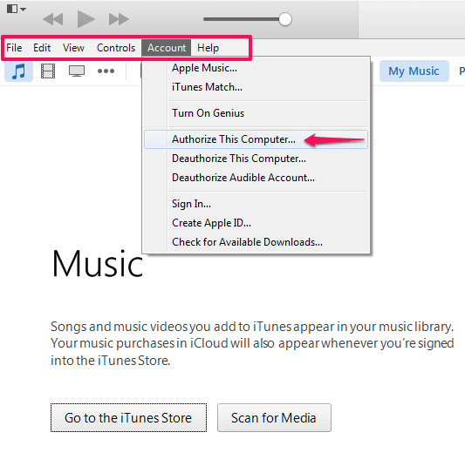Switch to the Movies library icon
This screenshot has width=465, height=473.
tap(48, 71)
